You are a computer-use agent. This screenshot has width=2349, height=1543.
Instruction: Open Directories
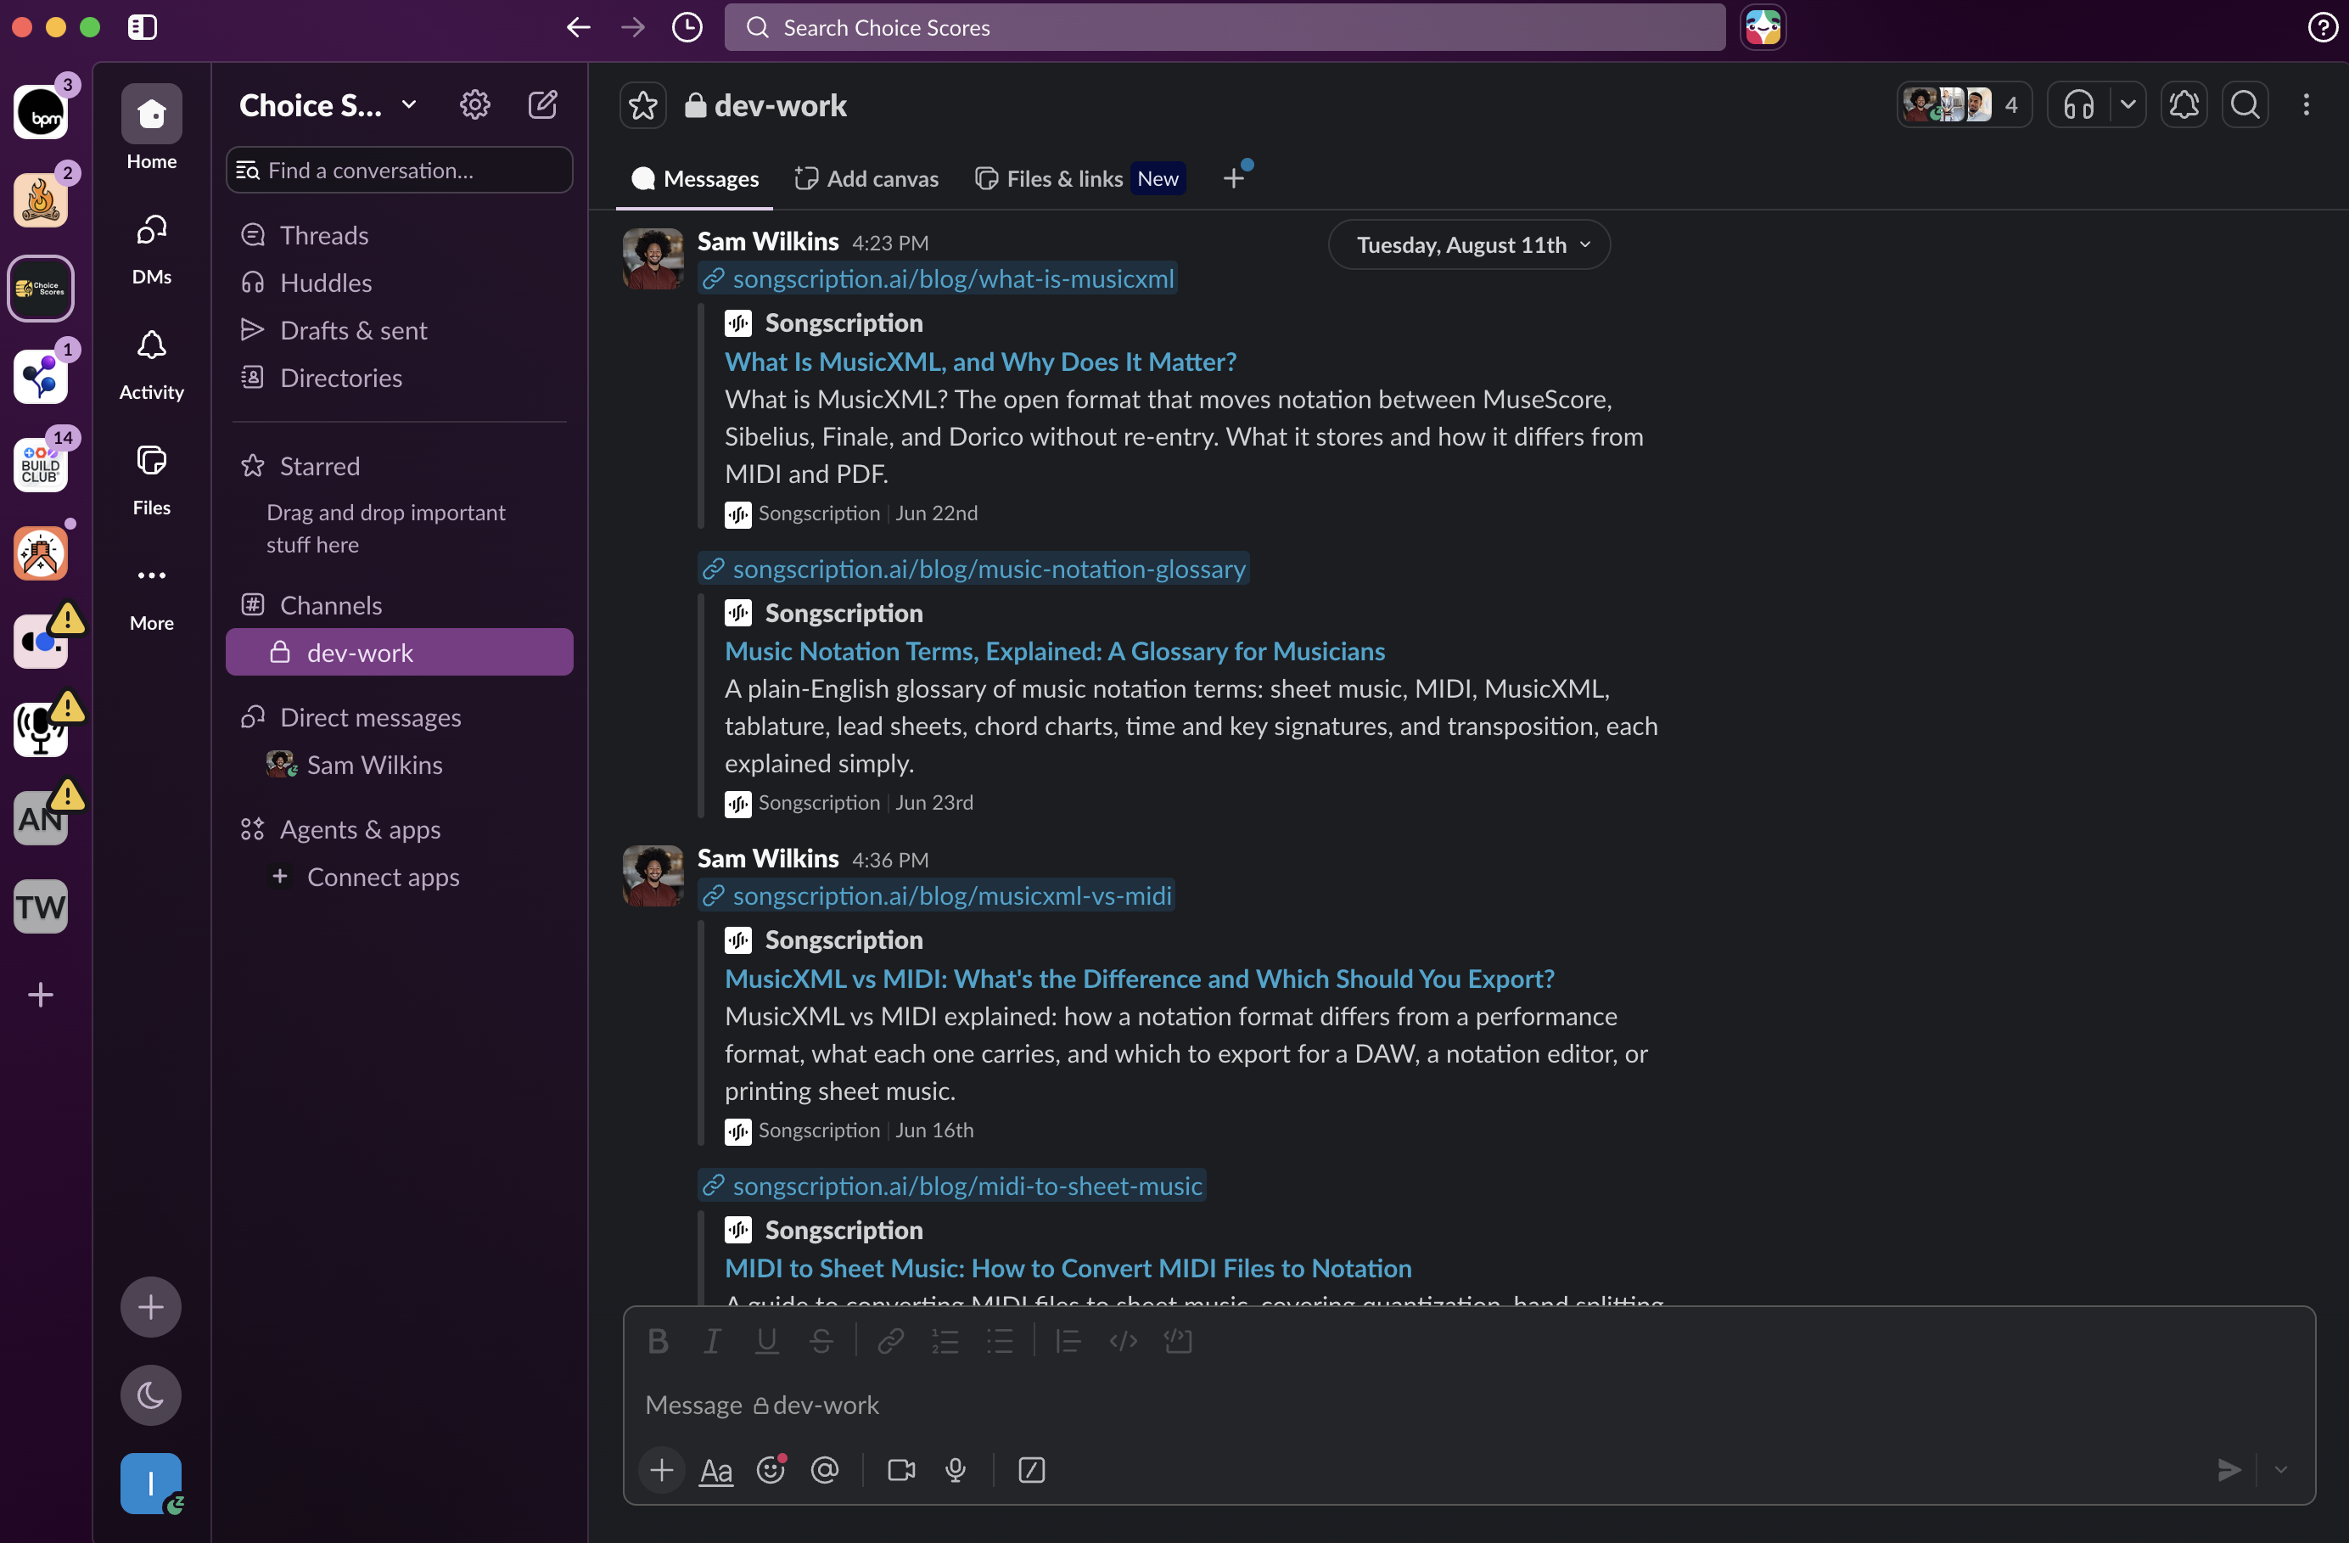point(399,377)
